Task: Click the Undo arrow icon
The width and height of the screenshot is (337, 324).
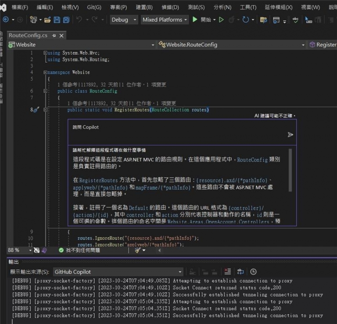Action: [x=79, y=20]
